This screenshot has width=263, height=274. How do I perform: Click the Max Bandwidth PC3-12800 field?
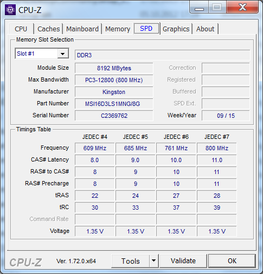114,80
